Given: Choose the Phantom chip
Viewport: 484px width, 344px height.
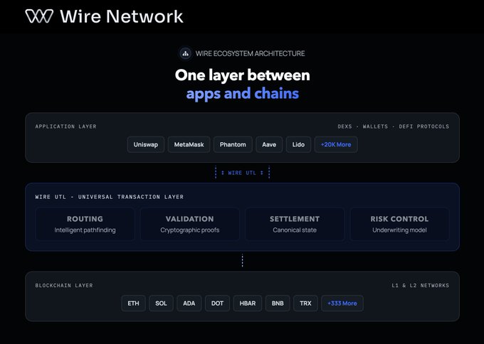Looking at the screenshot, I should point(233,144).
